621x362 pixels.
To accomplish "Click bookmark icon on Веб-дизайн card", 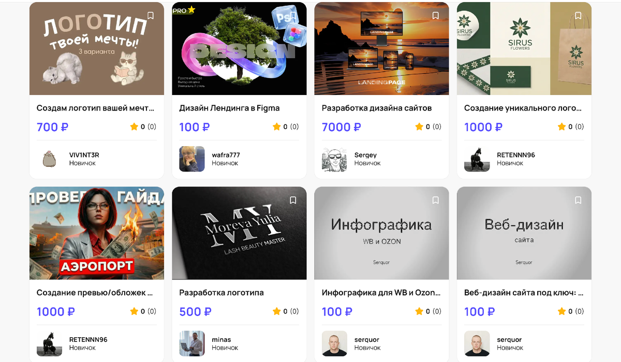I will point(578,200).
